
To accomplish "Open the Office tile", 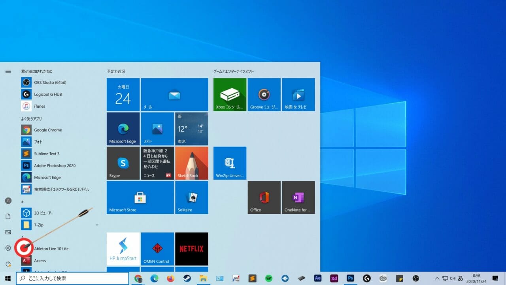I will tap(264, 198).
